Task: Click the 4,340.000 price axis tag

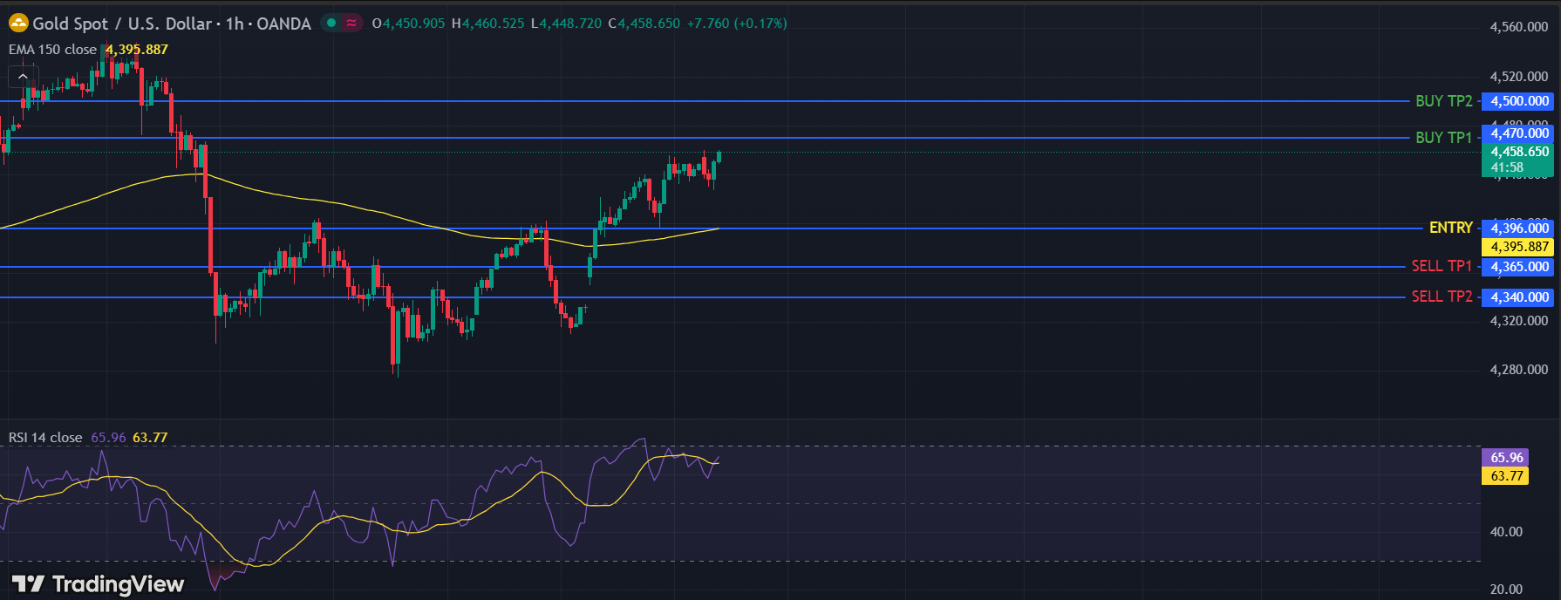Action: 1518,297
